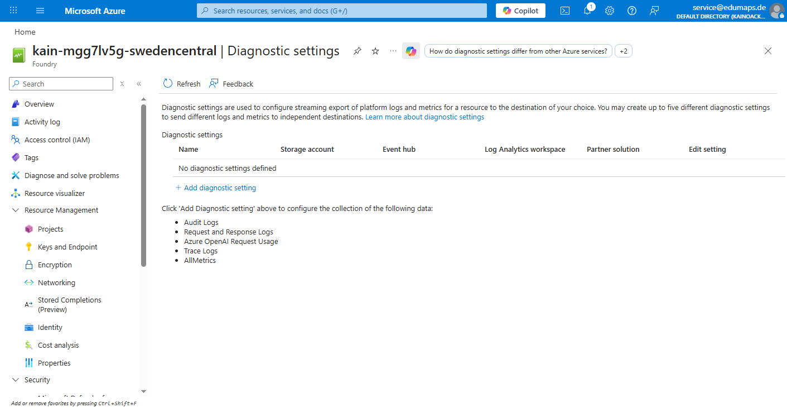Screen dimensions: 787x408
Task: Open portal settings gear icon
Action: coord(610,11)
